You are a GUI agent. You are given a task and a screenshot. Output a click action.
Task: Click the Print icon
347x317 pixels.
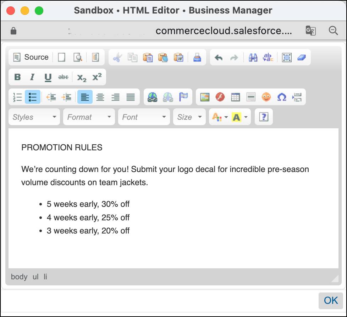(x=197, y=58)
